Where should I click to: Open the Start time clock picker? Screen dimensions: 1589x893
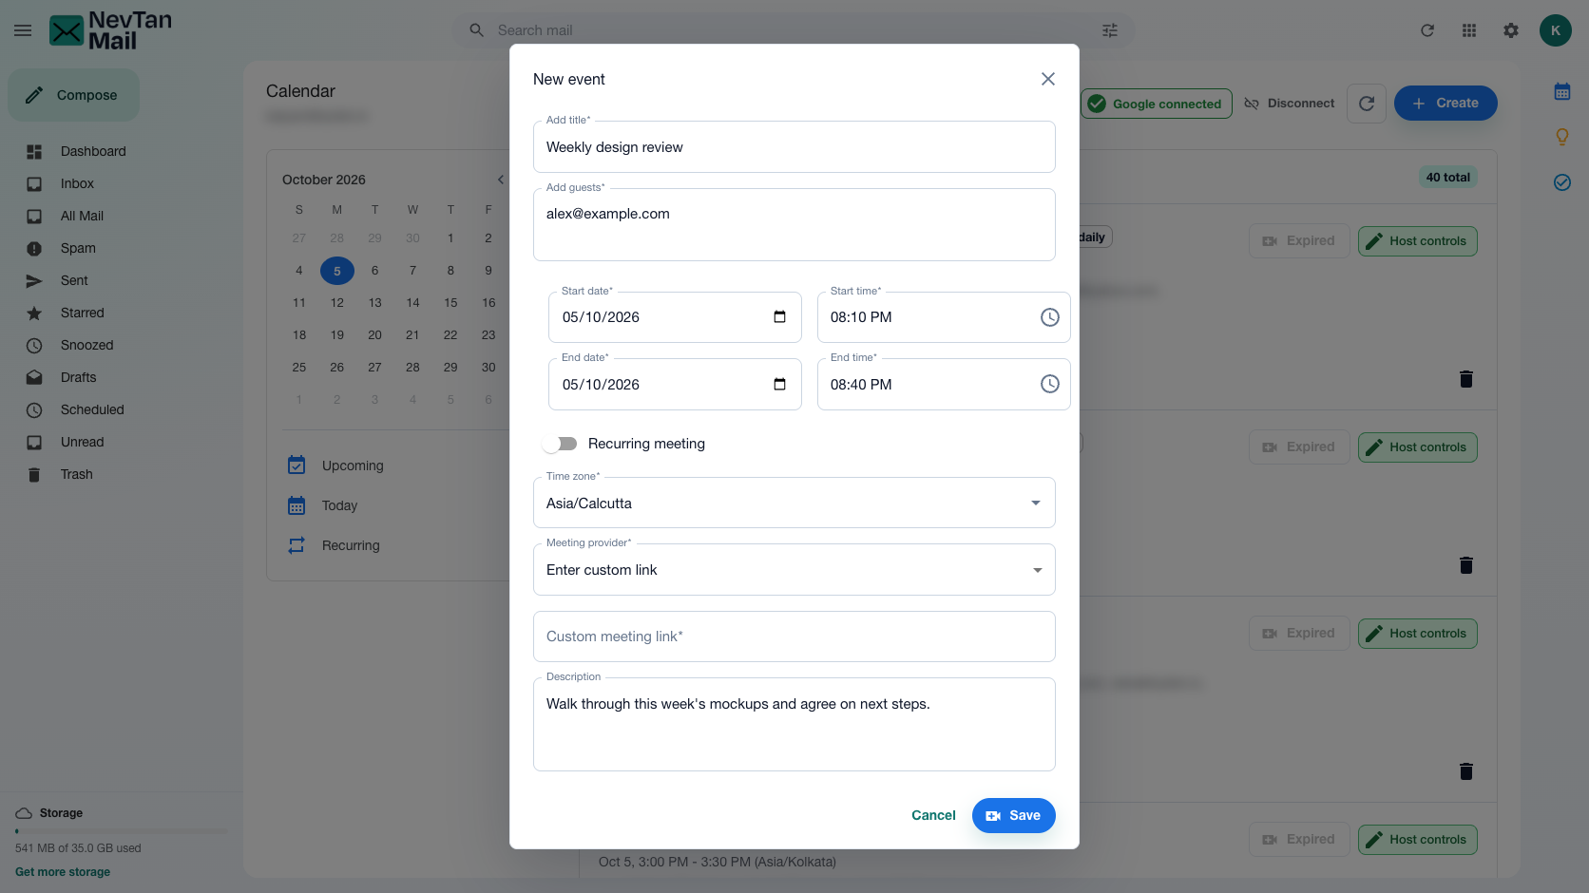(x=1050, y=317)
